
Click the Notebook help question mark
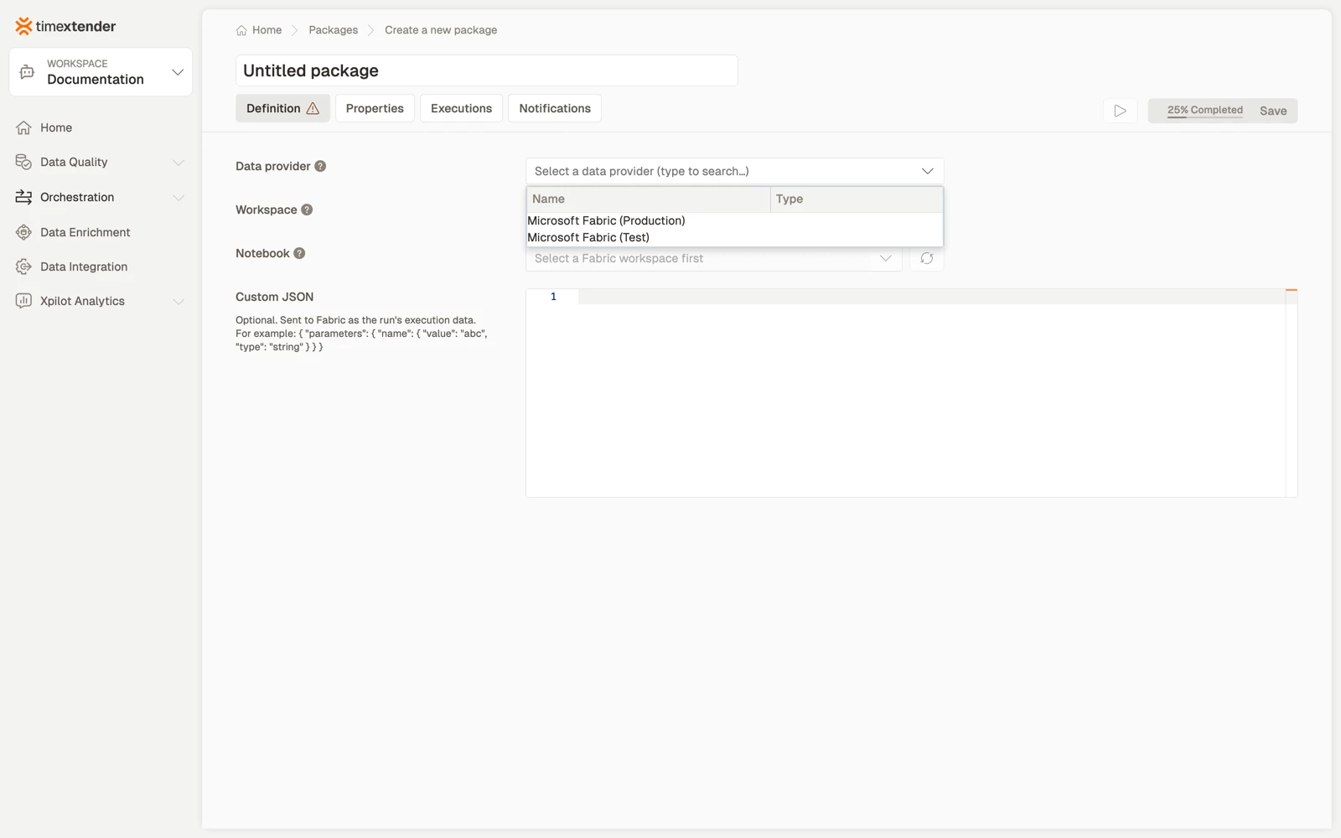pyautogui.click(x=299, y=253)
